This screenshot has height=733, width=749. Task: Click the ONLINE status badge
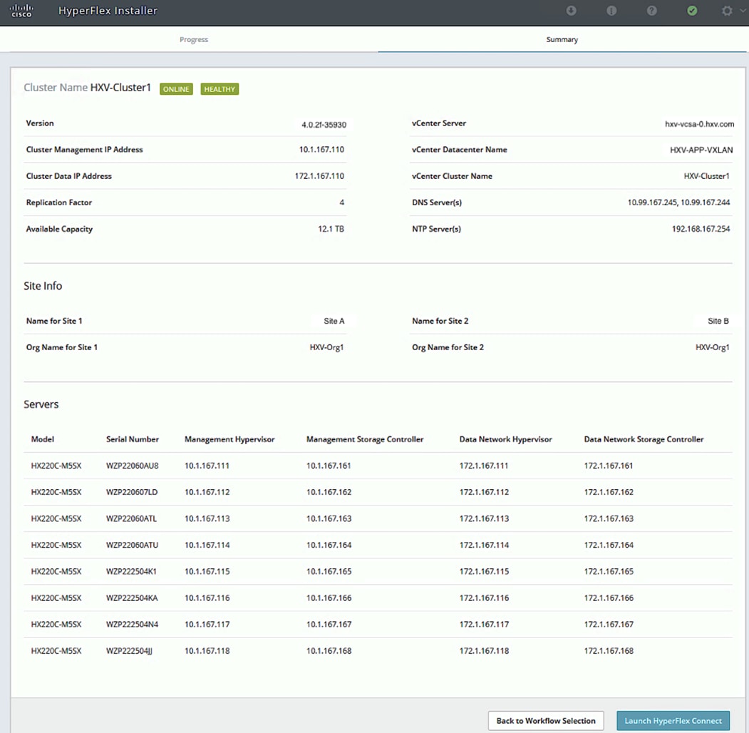pyautogui.click(x=176, y=89)
